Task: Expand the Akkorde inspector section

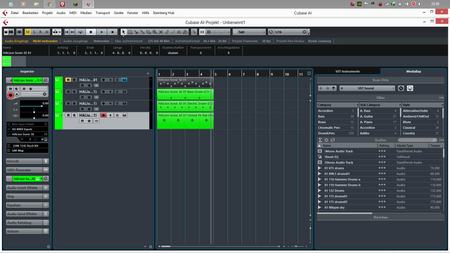Action: tap(27, 161)
